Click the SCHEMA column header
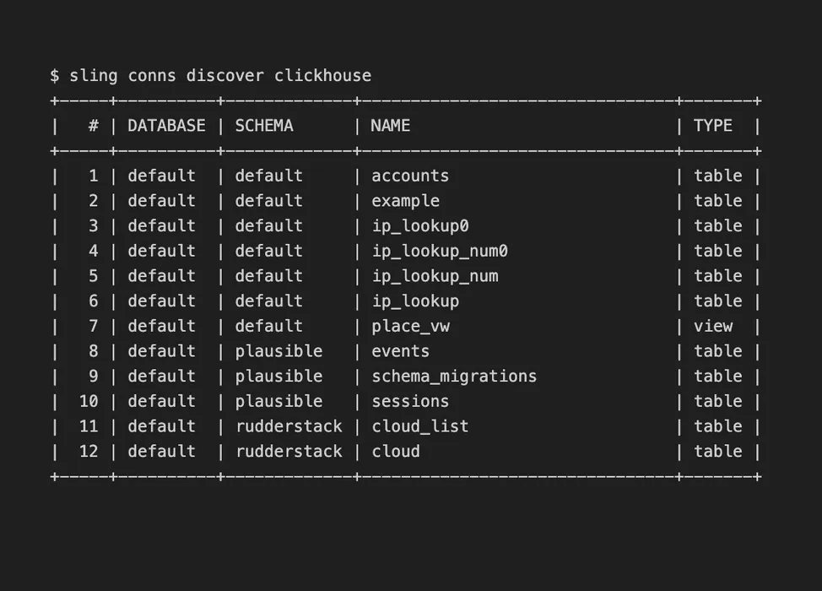Image resolution: width=822 pixels, height=591 pixels. pyautogui.click(x=264, y=126)
